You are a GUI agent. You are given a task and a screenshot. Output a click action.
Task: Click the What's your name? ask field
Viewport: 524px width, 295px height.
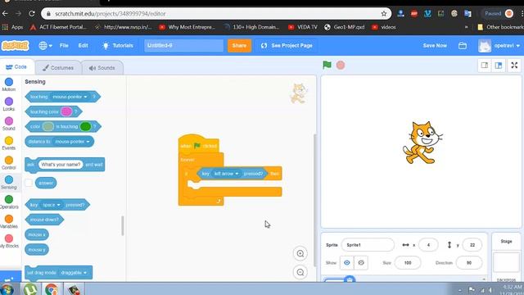(61, 165)
